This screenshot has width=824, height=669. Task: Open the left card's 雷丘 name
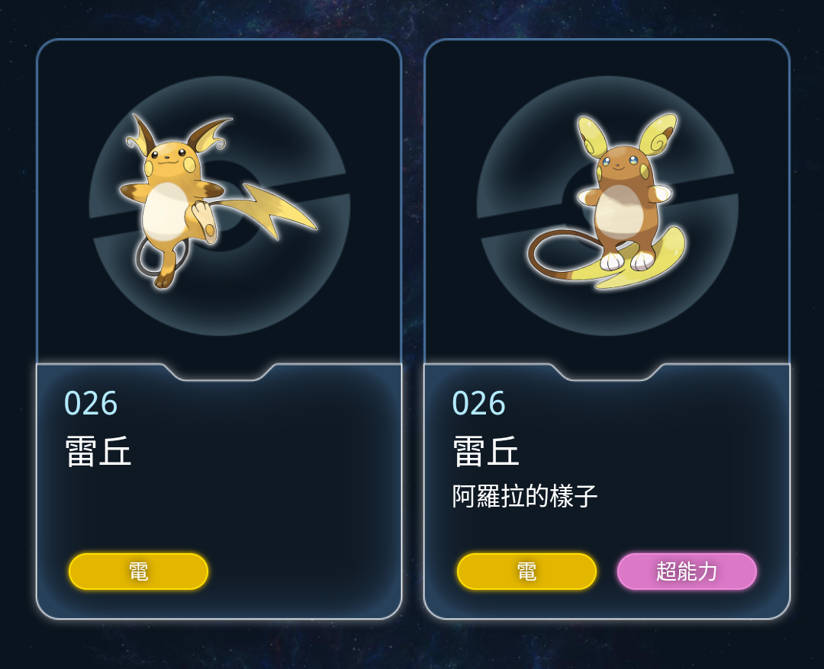(98, 451)
